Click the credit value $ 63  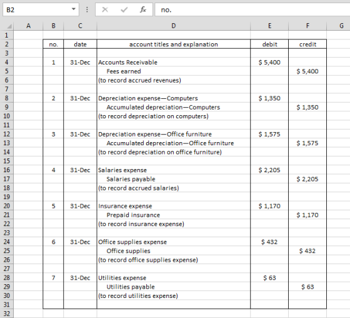pos(307,287)
